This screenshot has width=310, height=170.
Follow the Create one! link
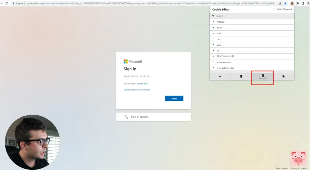tap(142, 83)
